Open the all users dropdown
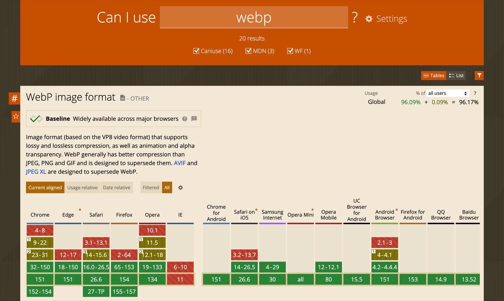The width and height of the screenshot is (504, 301). point(448,93)
